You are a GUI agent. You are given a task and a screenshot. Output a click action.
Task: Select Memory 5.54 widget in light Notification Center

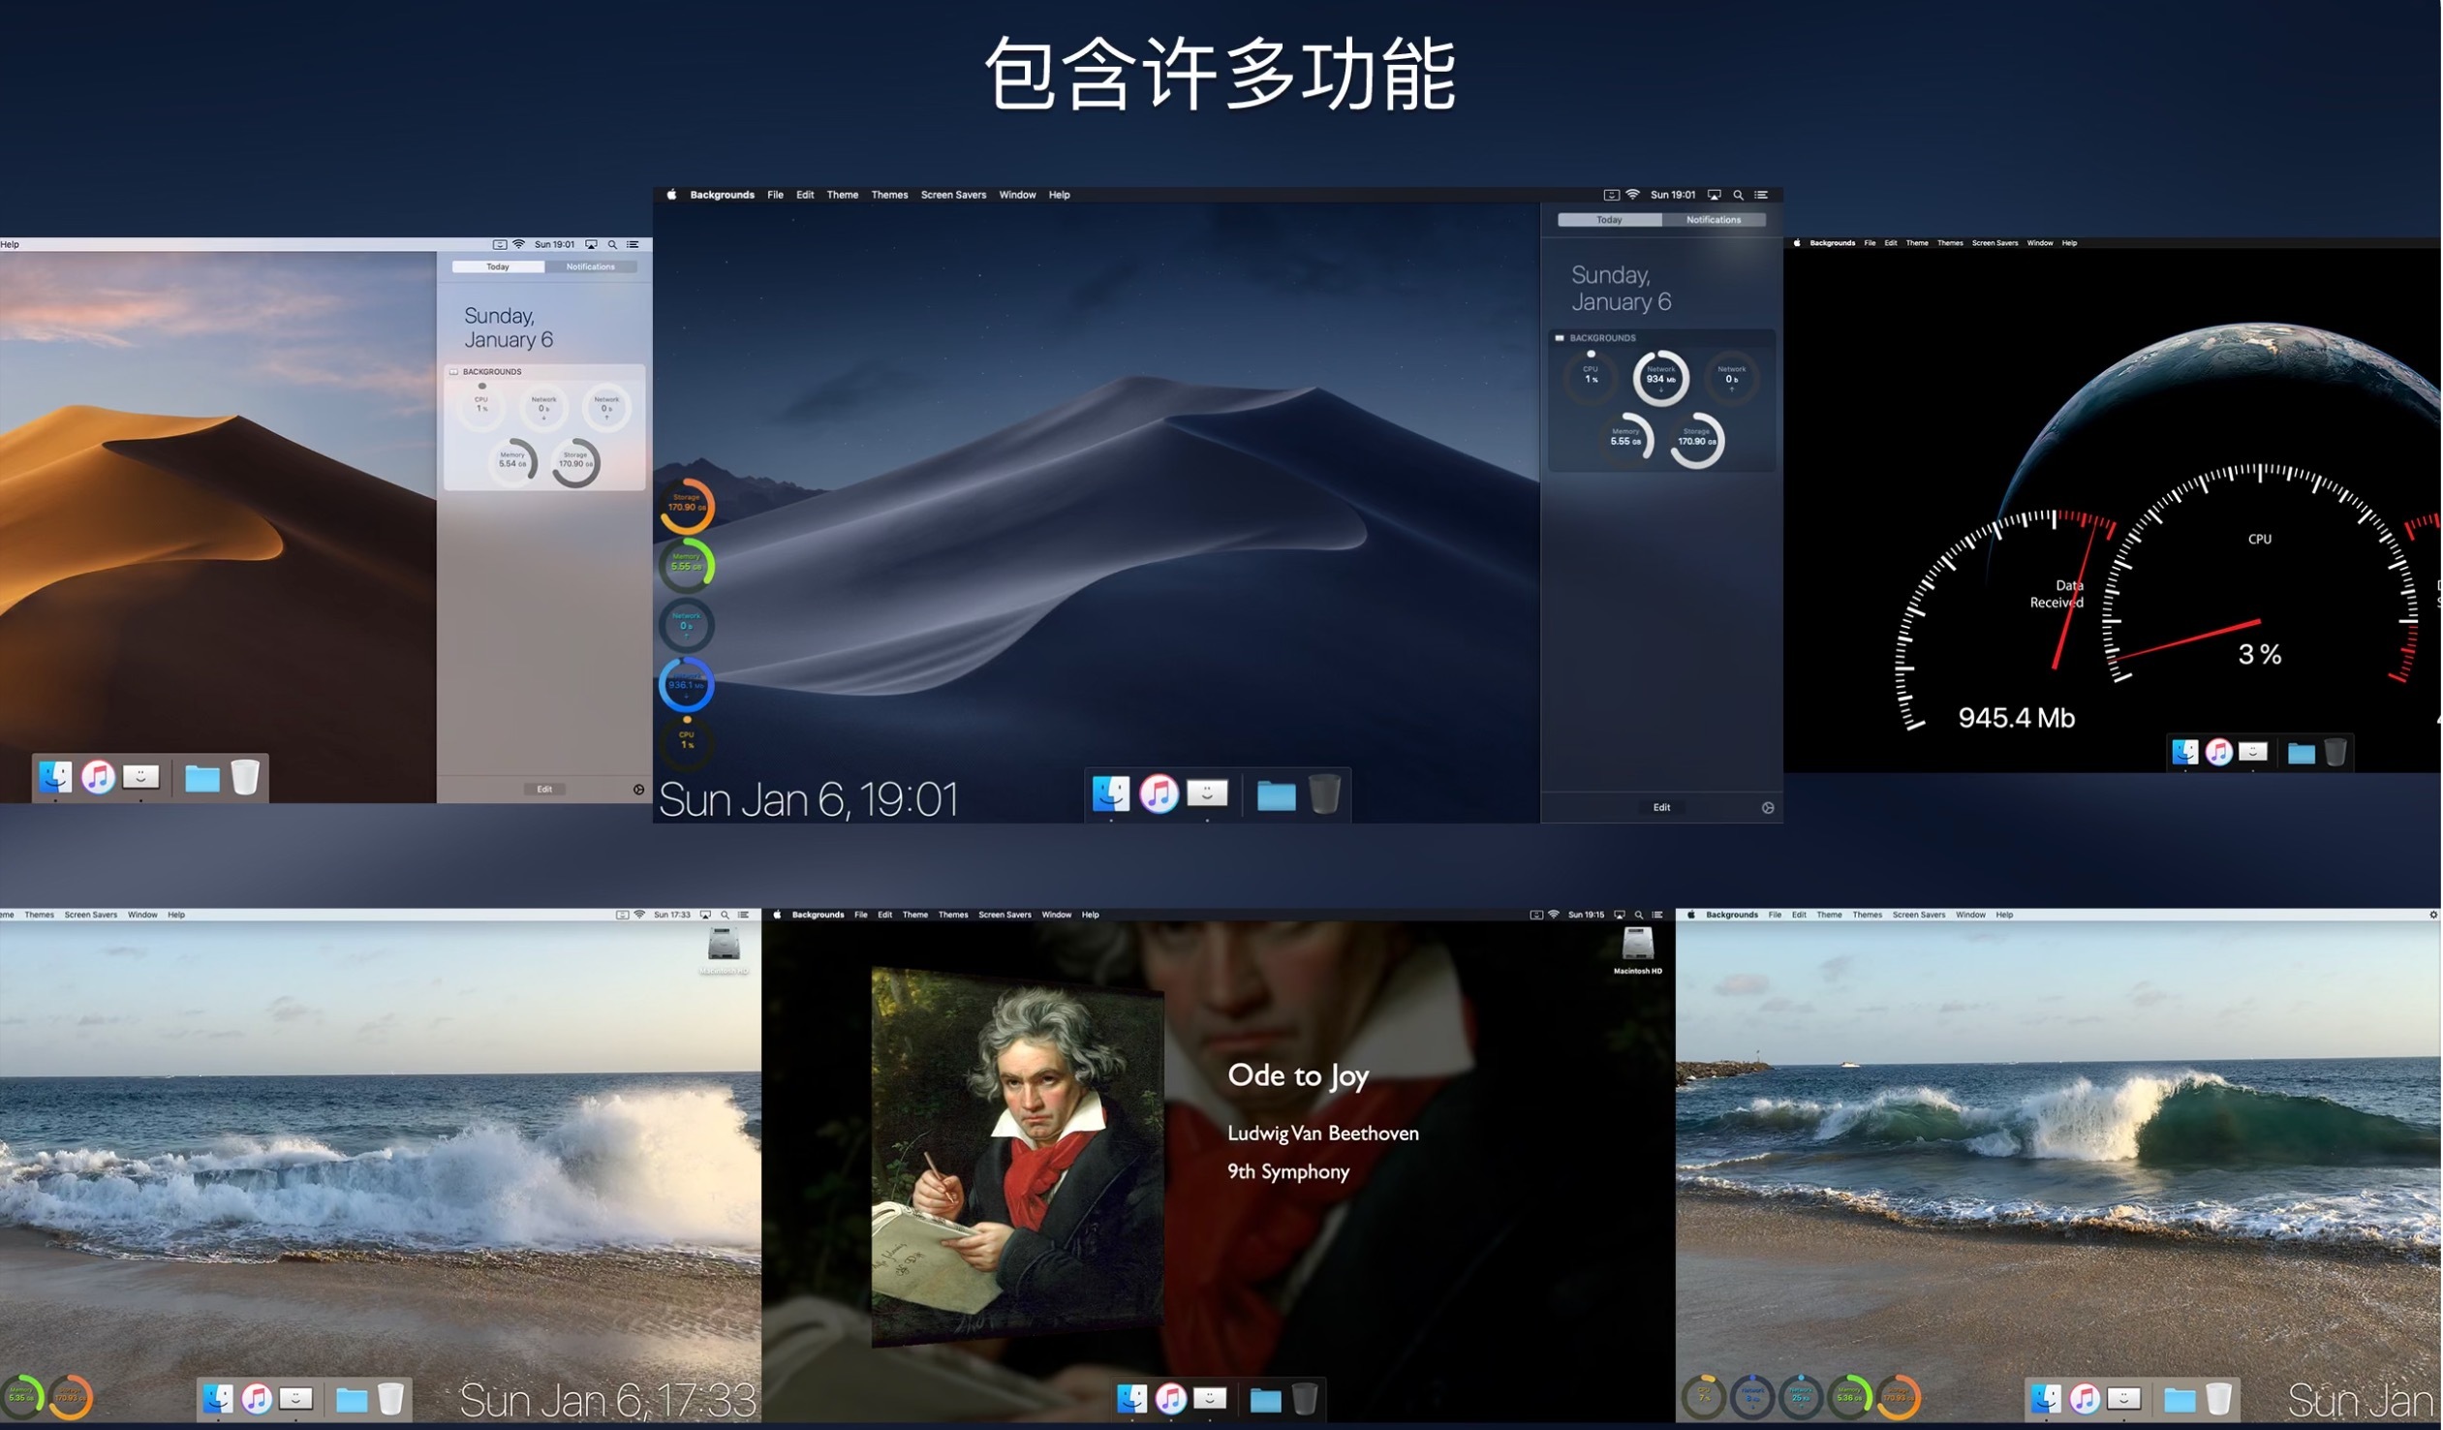[512, 461]
